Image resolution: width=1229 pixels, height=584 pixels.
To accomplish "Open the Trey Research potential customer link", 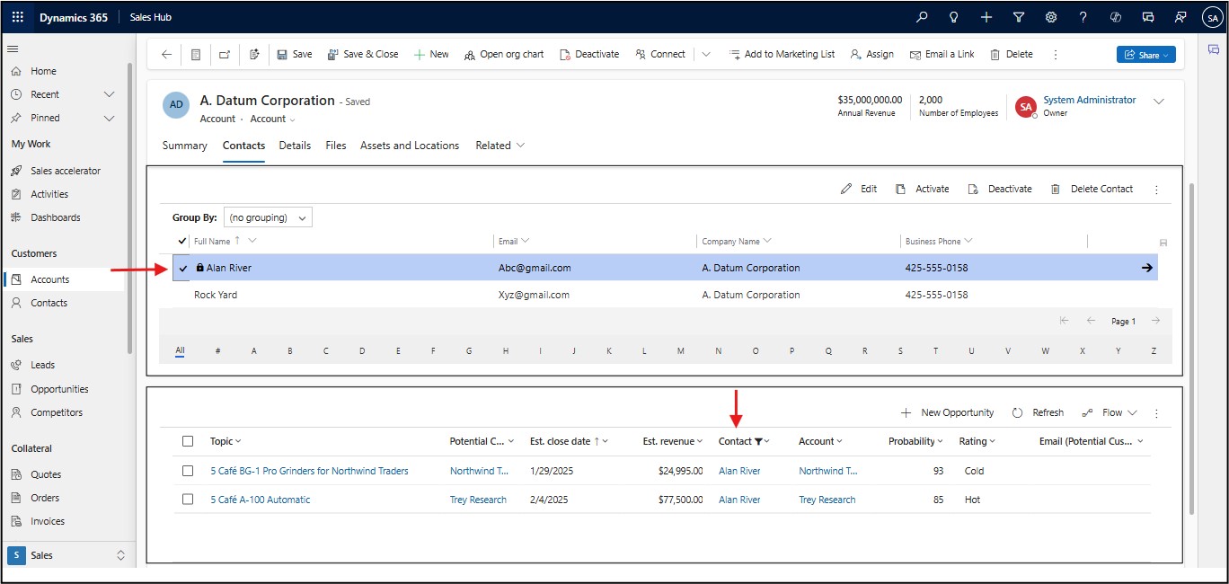I will coord(478,500).
